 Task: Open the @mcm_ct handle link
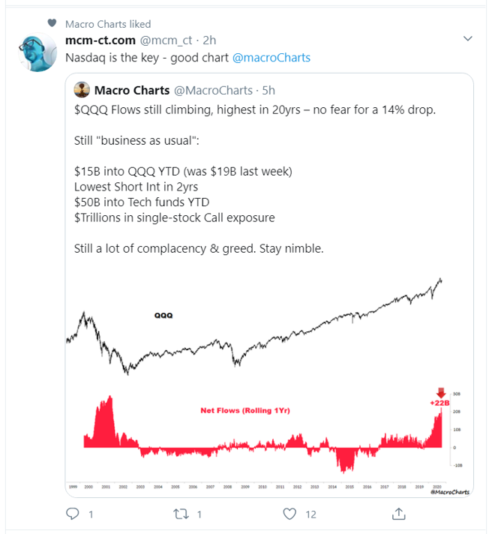point(166,40)
